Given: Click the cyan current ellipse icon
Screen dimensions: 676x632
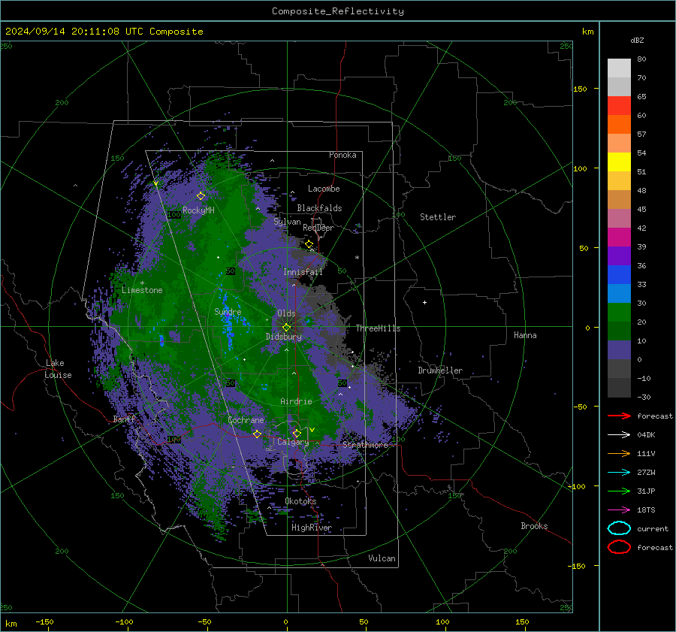Looking at the screenshot, I should click(x=619, y=528).
